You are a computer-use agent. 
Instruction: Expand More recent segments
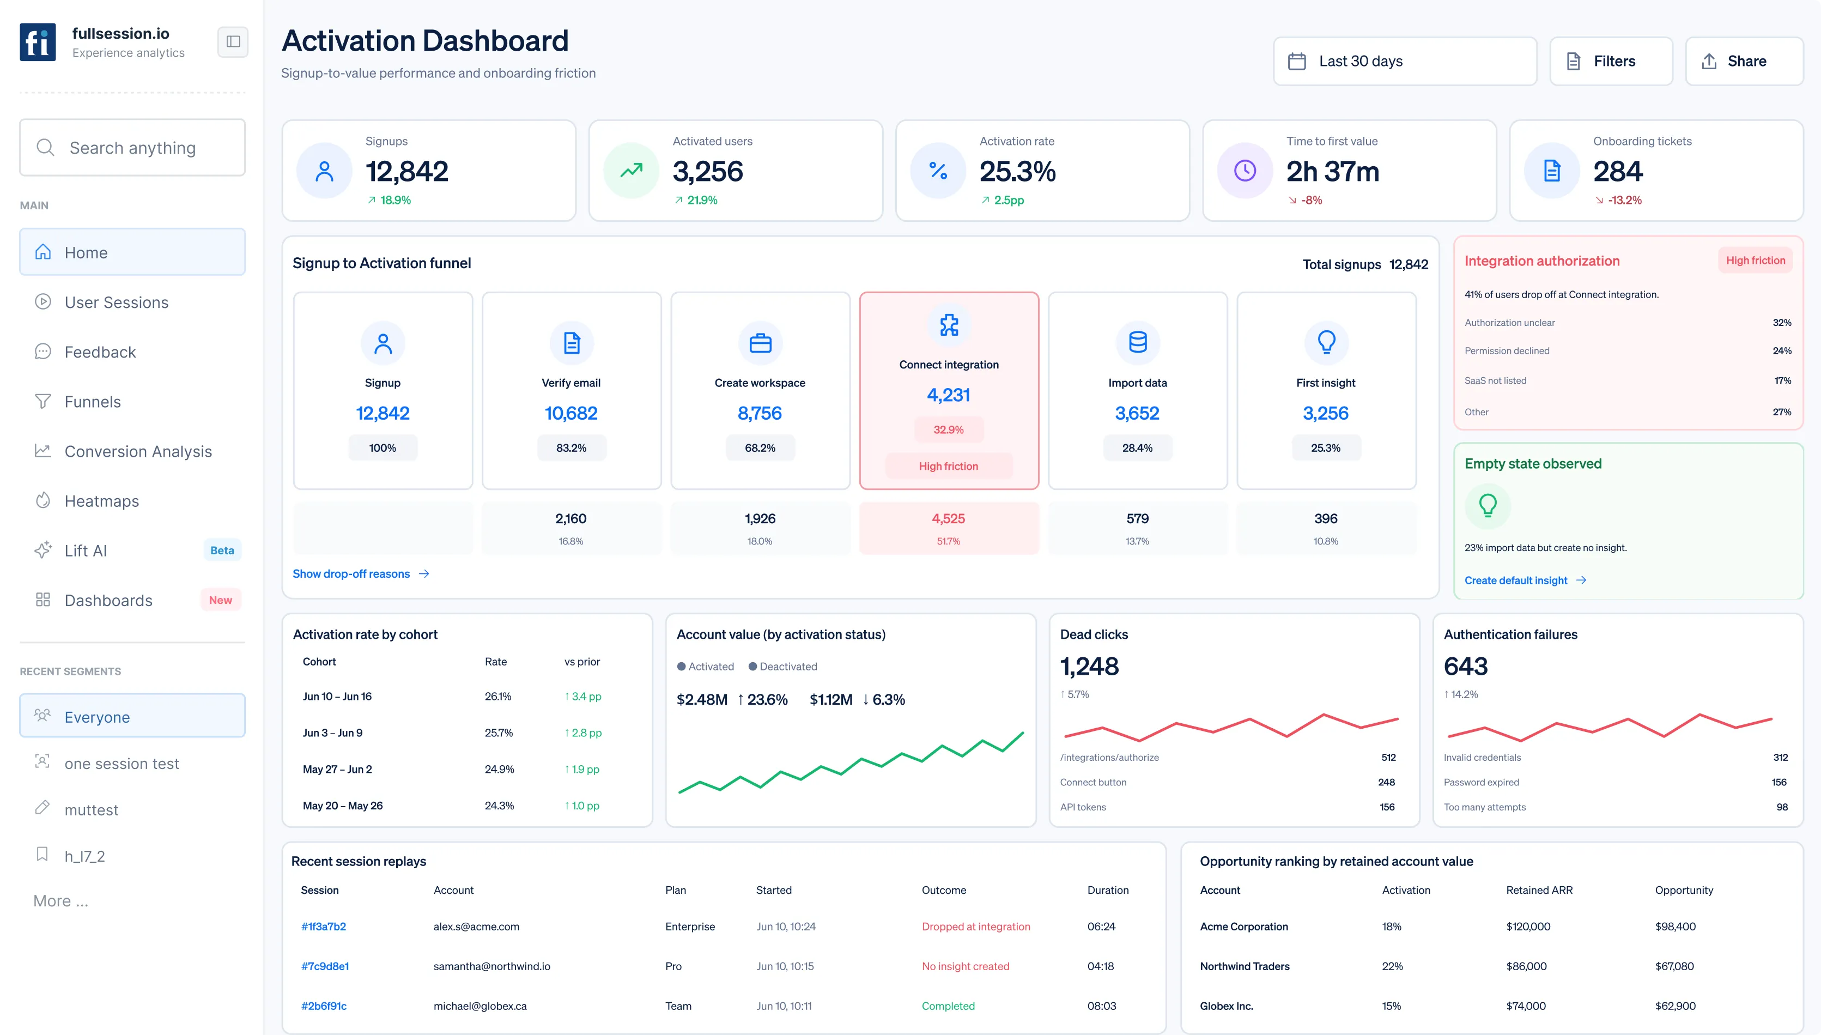click(x=61, y=900)
